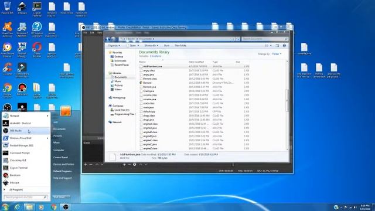
Task: Launch Chocolatey GUI from the Start menu
Action: tap(26, 160)
